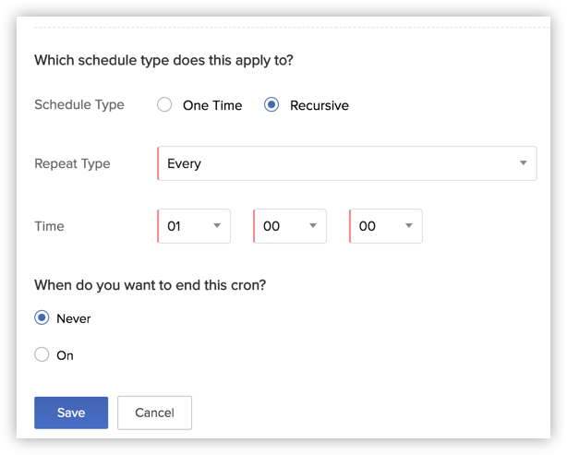Save the schedule settings
The image size is (567, 455).
71,413
